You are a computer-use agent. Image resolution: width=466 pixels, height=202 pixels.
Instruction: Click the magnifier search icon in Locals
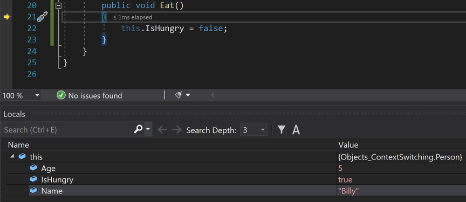[x=138, y=129]
